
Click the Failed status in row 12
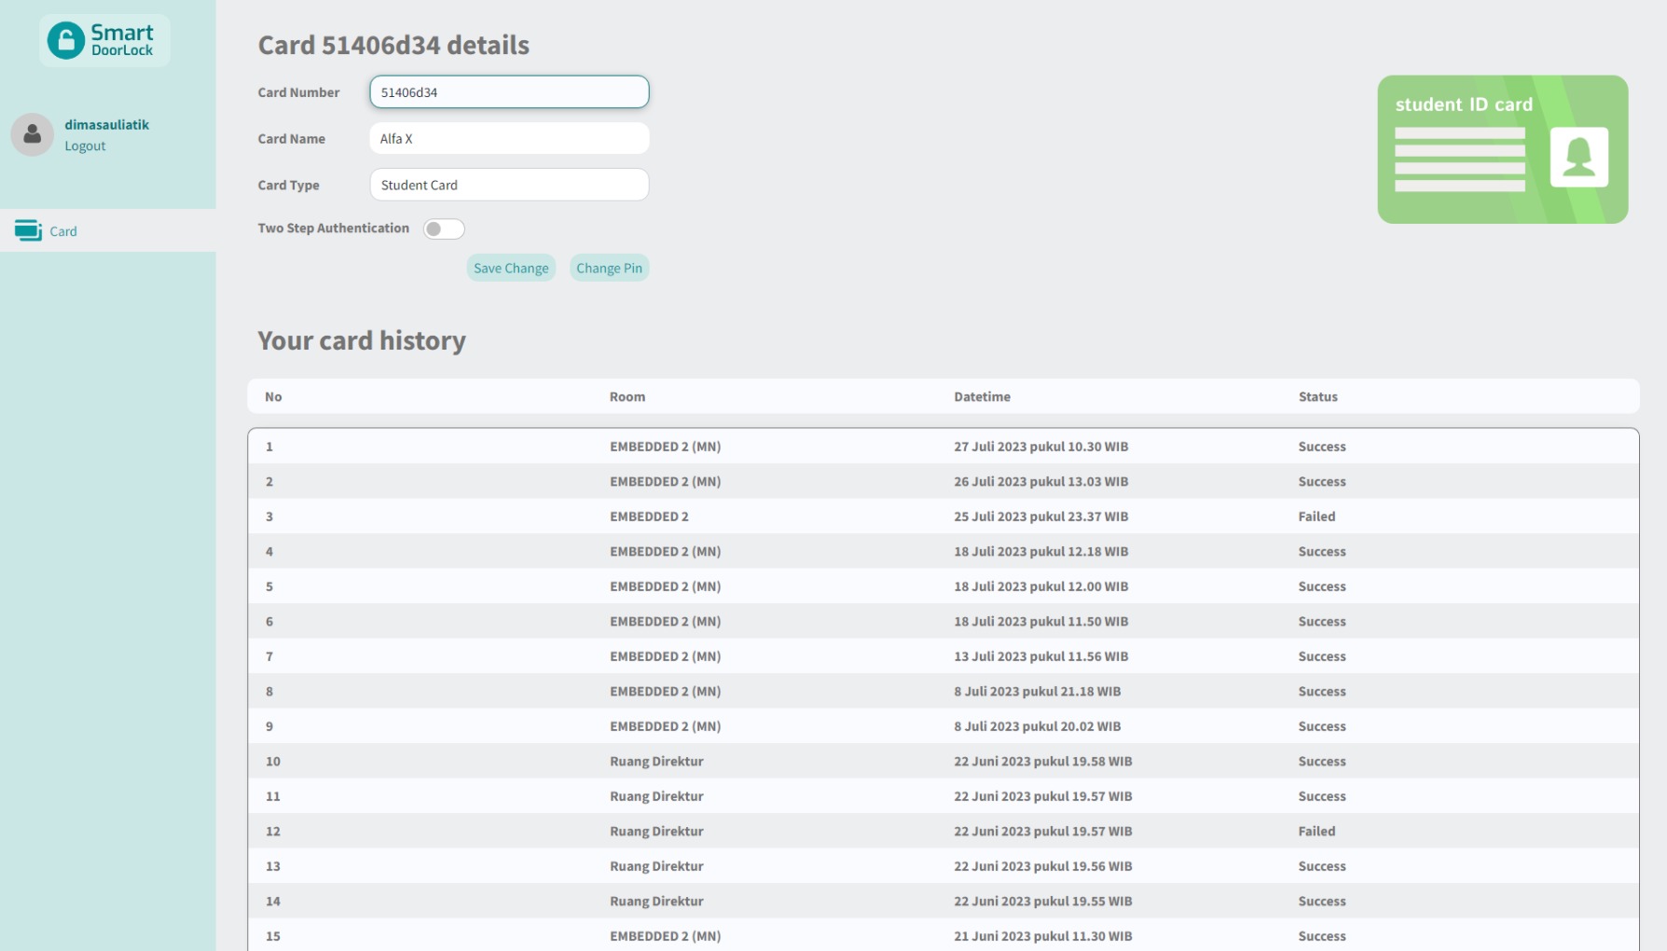coord(1316,831)
